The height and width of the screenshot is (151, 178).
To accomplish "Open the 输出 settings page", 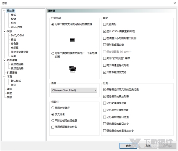I will coord(13,40).
